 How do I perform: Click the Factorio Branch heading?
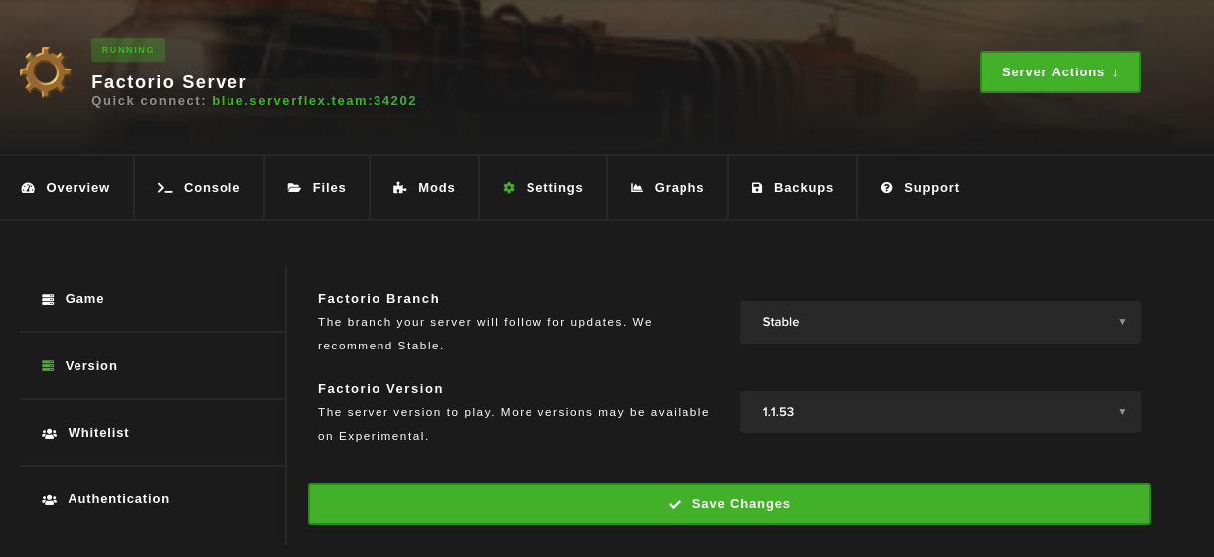pos(379,299)
